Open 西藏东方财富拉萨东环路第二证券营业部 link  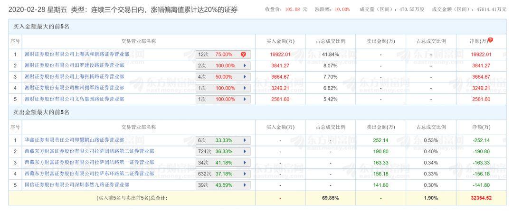tap(90, 174)
